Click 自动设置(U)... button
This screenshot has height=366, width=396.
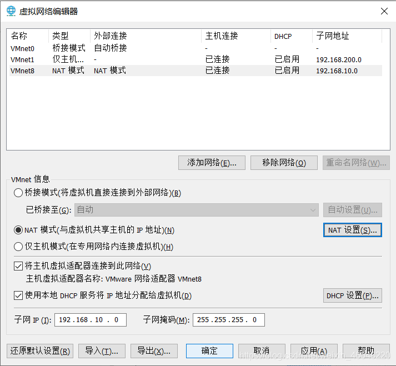[353, 210]
